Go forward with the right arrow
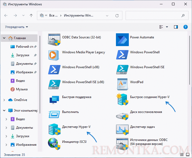This screenshot has height=158, width=192. (x=15, y=15)
